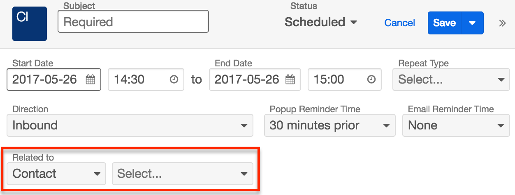Expand the side panel with double chevron
This screenshot has width=515, height=195.
pos(502,23)
